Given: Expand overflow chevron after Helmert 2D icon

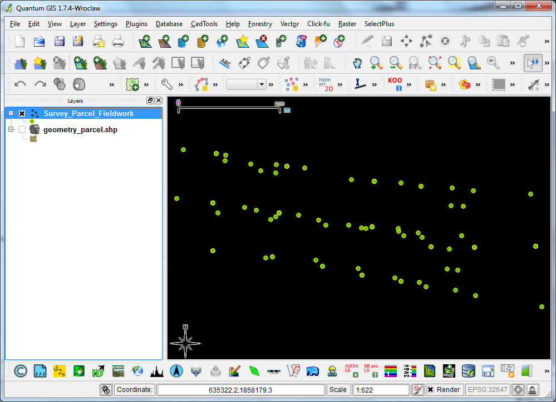Looking at the screenshot, I should click(340, 84).
